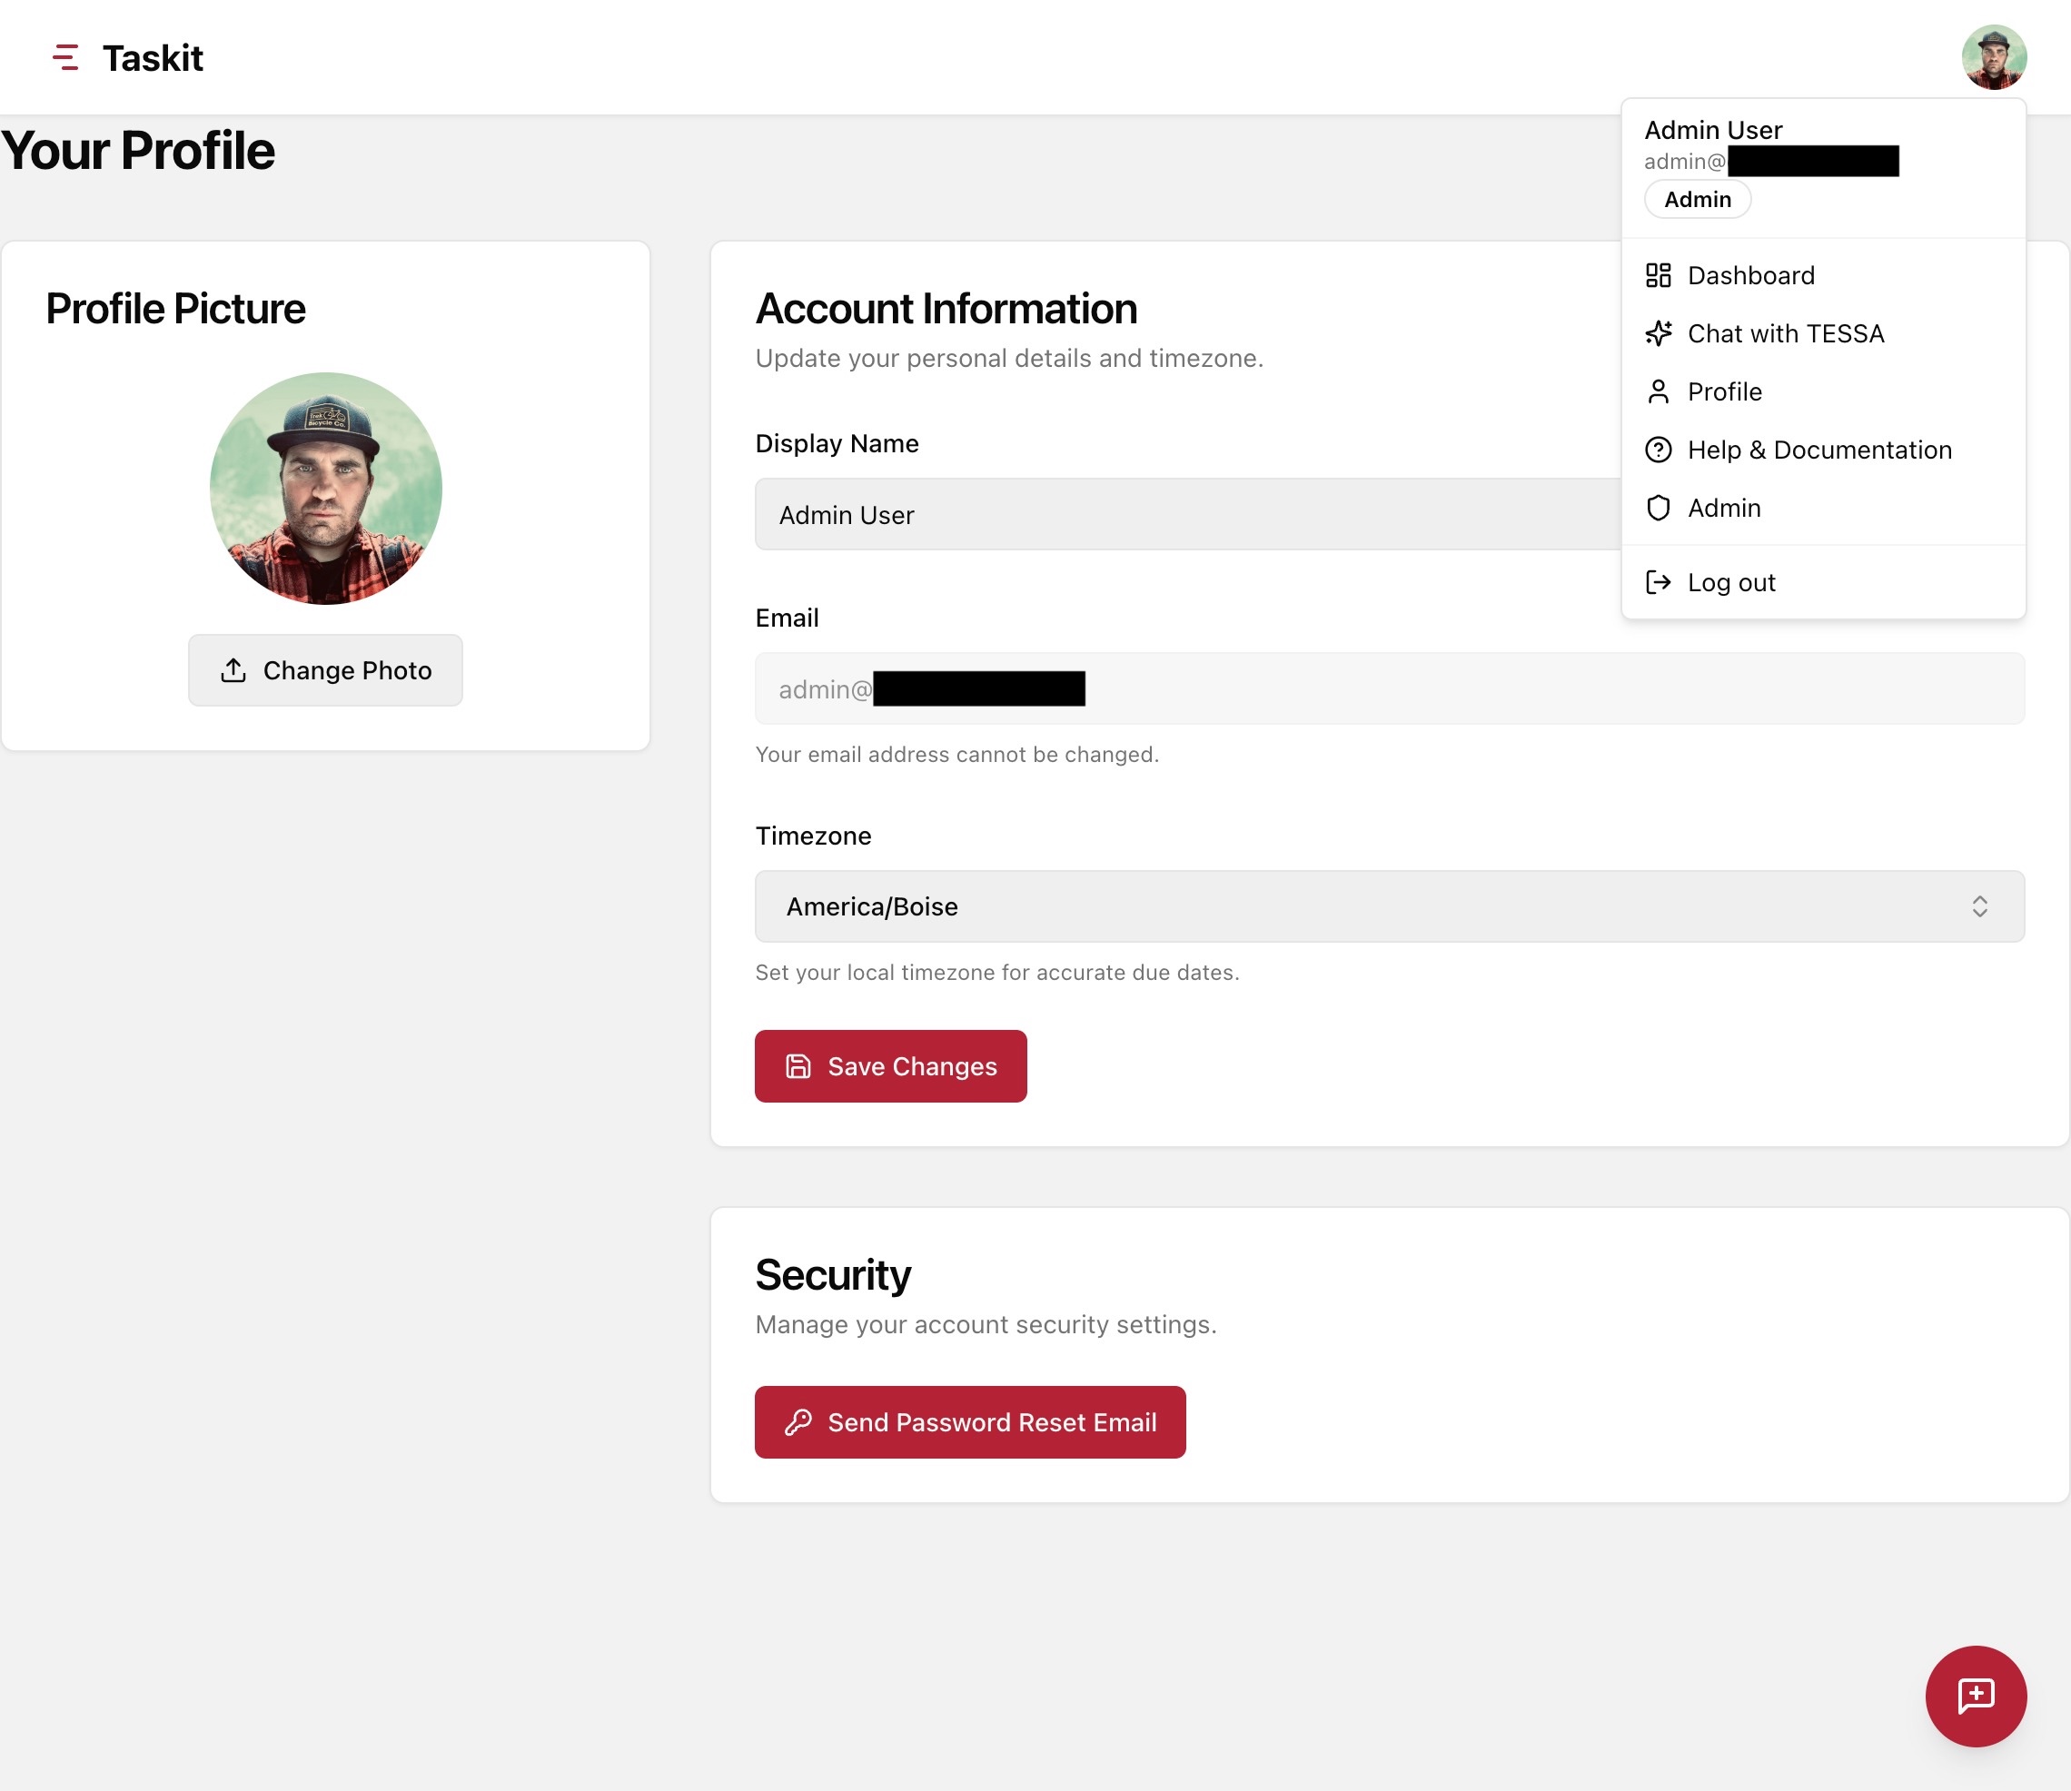Click the key icon on password reset button
Viewport: 2071px width, 1791px height.
pos(797,1422)
